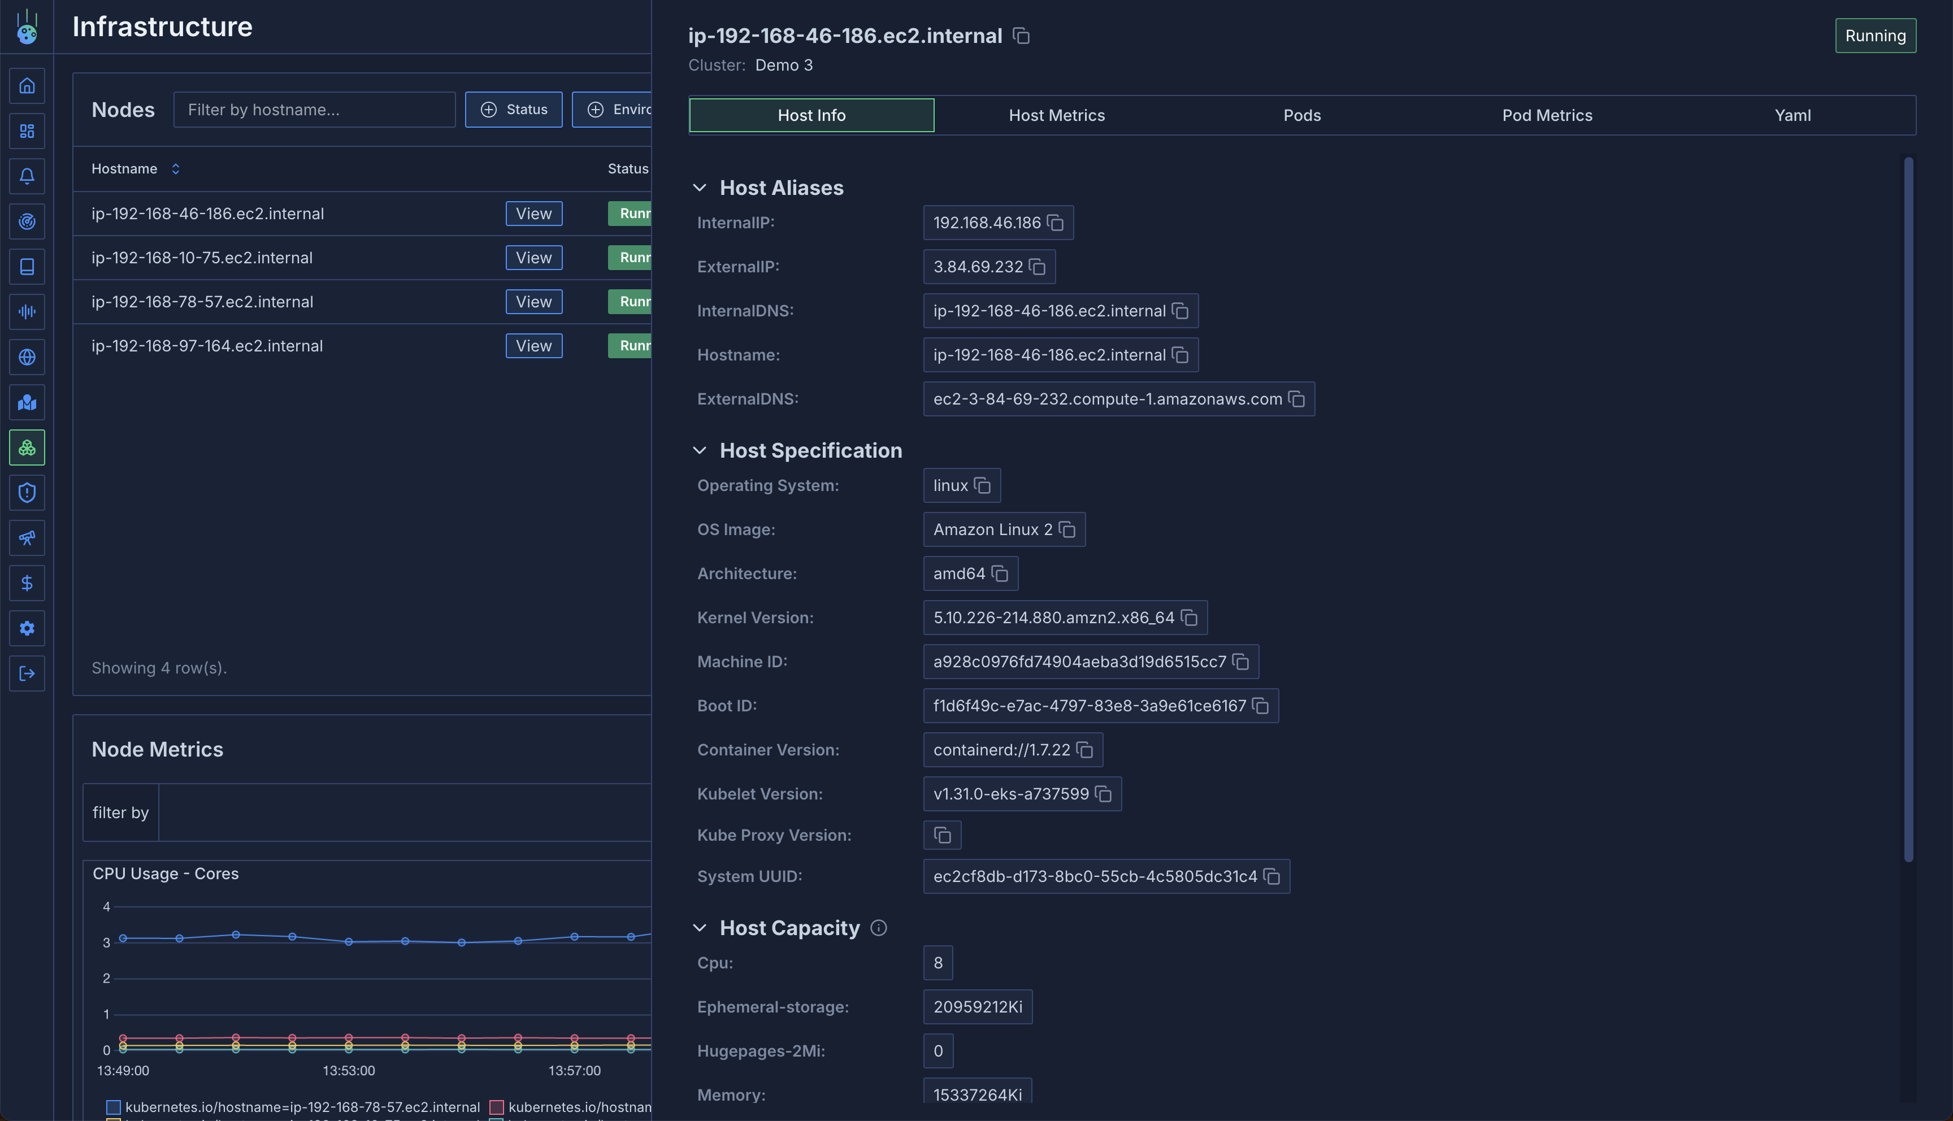Copy the ExternalDNS hostname value
The height and width of the screenshot is (1121, 1953).
[1296, 399]
